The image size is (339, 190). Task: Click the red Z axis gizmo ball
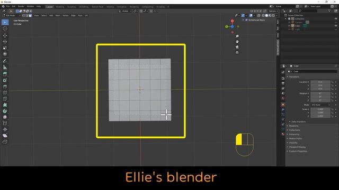click(x=232, y=21)
